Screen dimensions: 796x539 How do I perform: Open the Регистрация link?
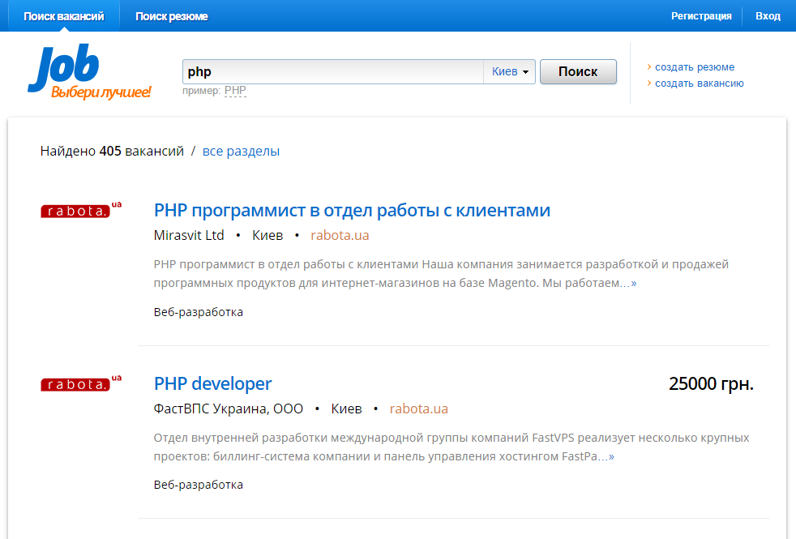pos(701,16)
